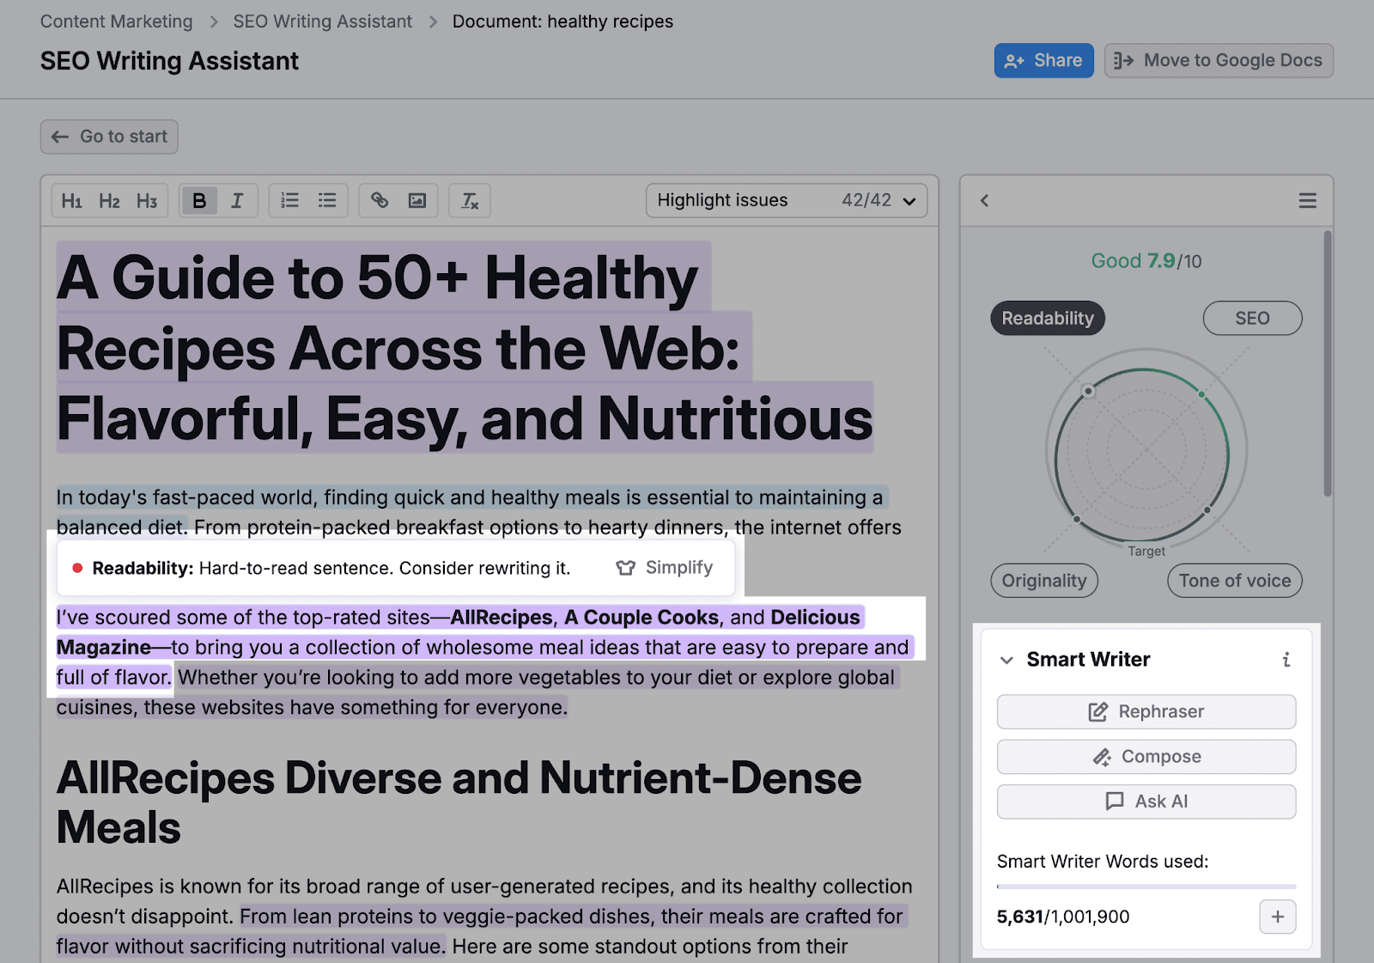Enable the Originality check

click(1043, 581)
